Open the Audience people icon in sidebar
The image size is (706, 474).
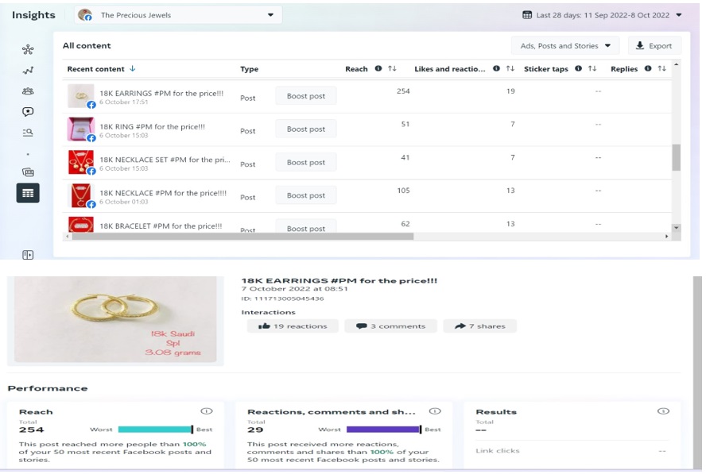pyautogui.click(x=28, y=91)
